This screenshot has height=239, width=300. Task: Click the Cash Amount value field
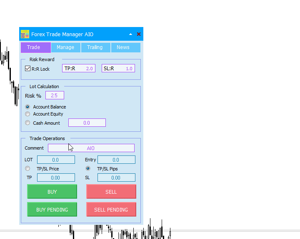[x=87, y=123]
